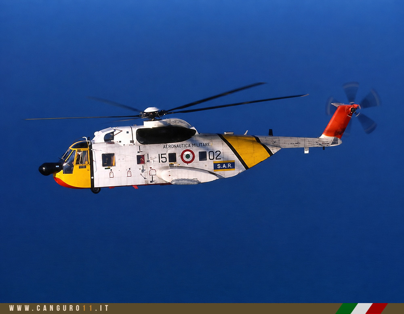Select the Italian roundel insignia
This screenshot has width=404, height=314.
(x=187, y=156)
